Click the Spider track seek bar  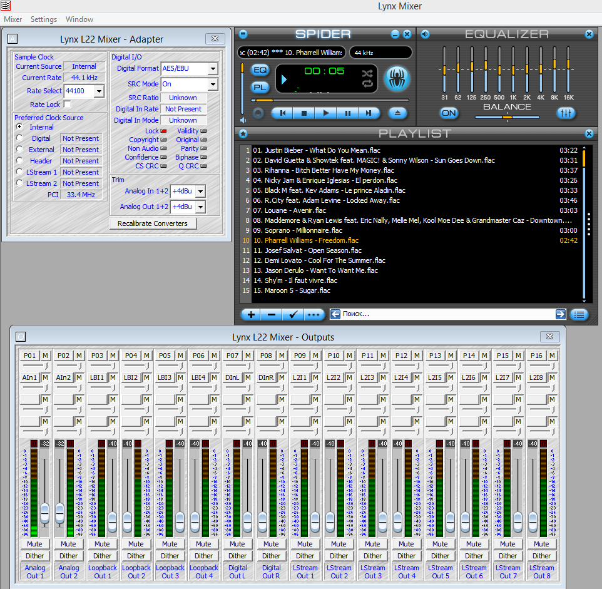(330, 101)
